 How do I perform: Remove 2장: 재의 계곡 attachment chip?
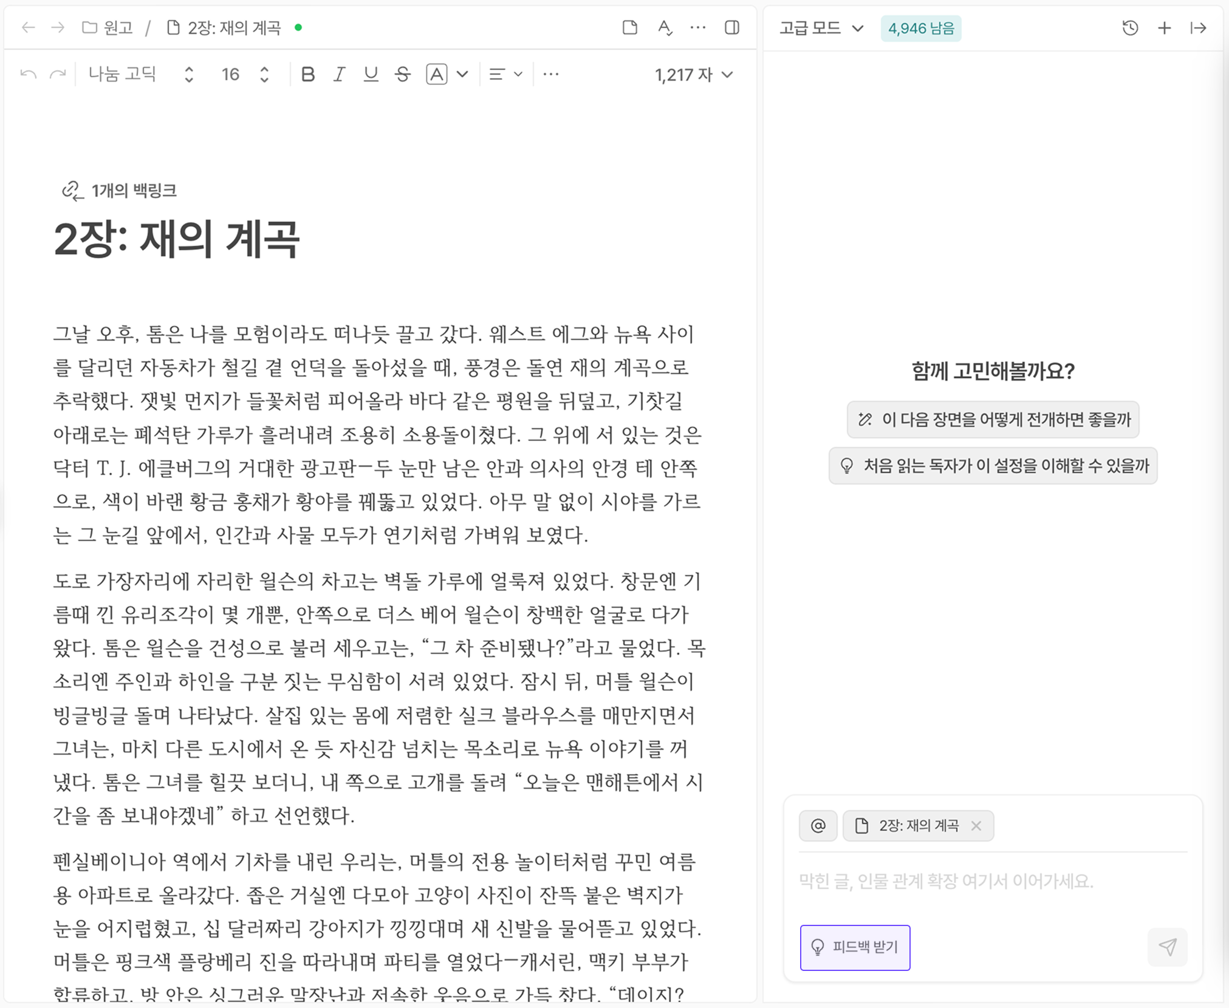[x=976, y=826]
